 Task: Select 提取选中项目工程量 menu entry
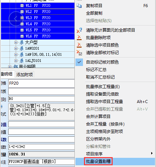coord(104,102)
